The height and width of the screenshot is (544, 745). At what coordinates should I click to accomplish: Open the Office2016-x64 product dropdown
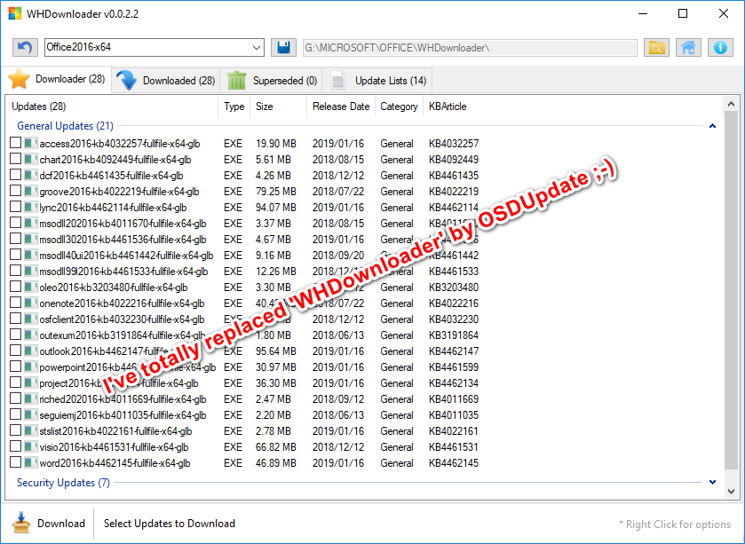pyautogui.click(x=256, y=47)
